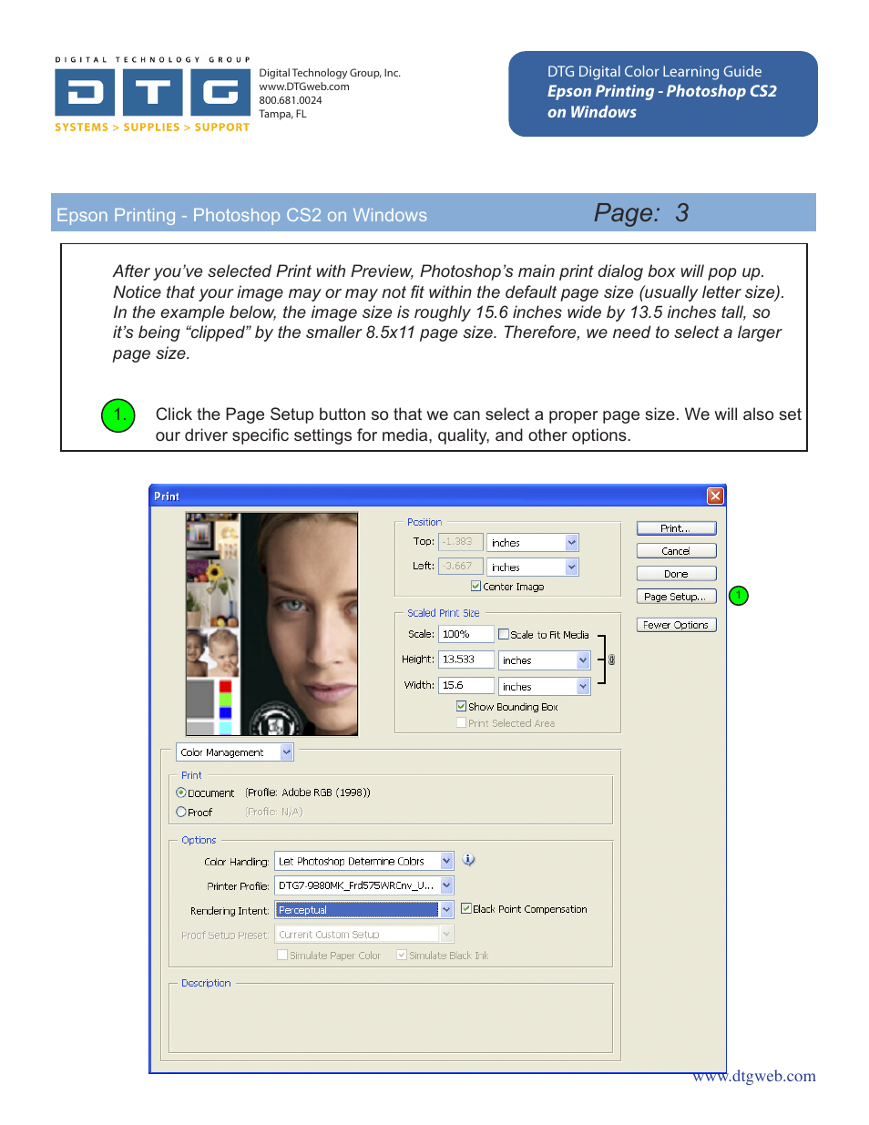This screenshot has height=1125, width=869.
Task: Open Page Setup... dialog
Action: [x=676, y=597]
